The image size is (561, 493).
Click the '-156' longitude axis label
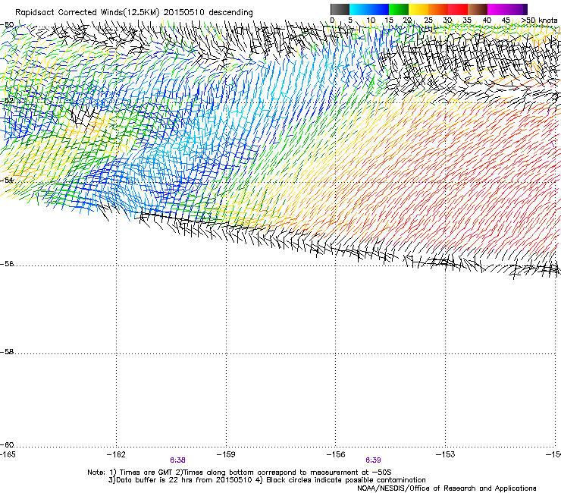[336, 454]
